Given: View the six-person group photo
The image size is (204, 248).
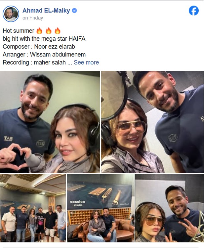Looking at the screenshot, I should pyautogui.click(x=33, y=208).
